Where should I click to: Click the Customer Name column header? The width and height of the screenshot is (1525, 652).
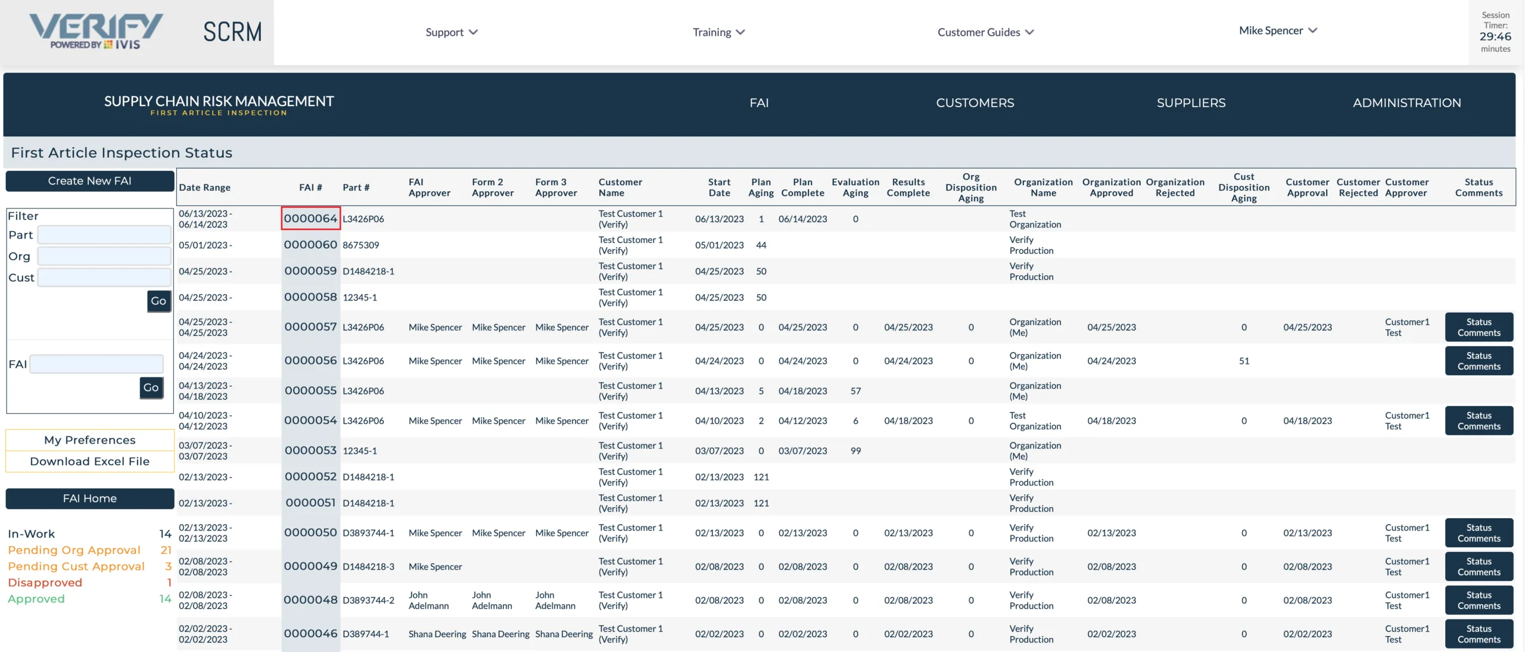coord(620,188)
